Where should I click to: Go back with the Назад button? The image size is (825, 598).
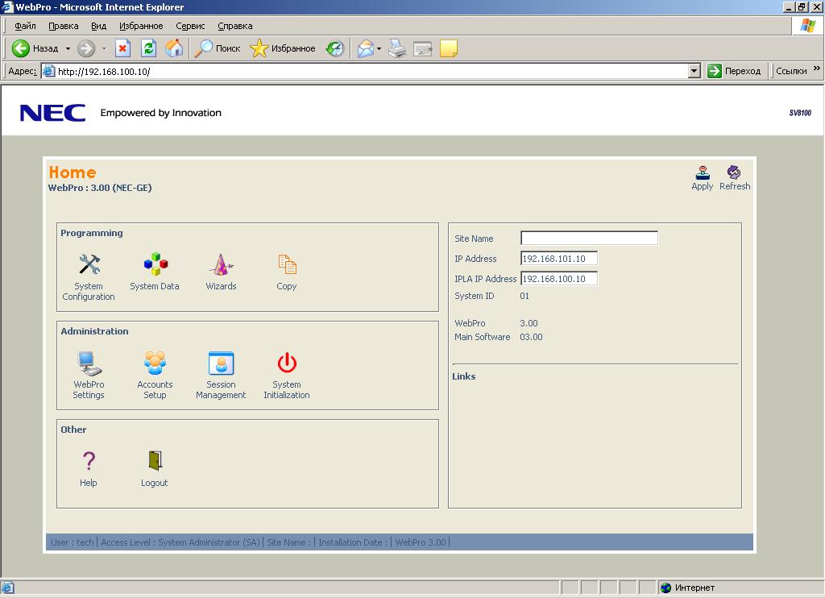click(x=35, y=48)
